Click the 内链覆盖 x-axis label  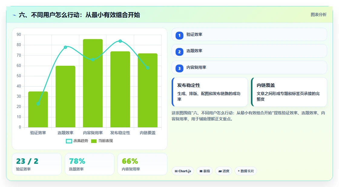pos(148,133)
